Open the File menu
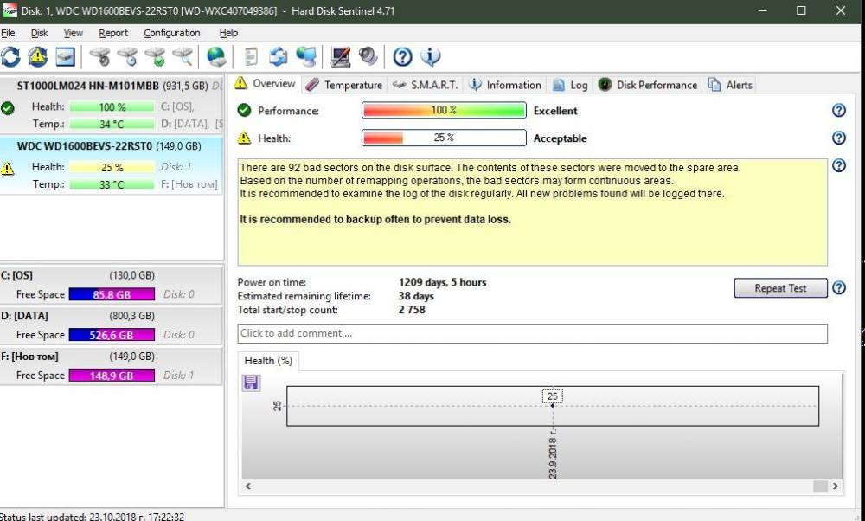The width and height of the screenshot is (865, 521). 8,33
